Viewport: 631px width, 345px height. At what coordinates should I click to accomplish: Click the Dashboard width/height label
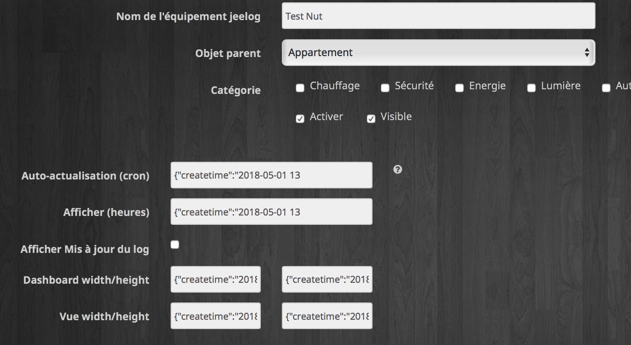coord(86,280)
